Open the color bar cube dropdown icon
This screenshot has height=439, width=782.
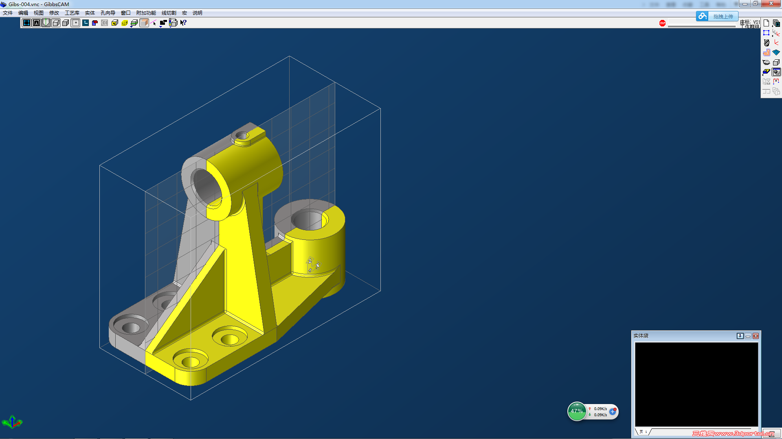[x=173, y=23]
